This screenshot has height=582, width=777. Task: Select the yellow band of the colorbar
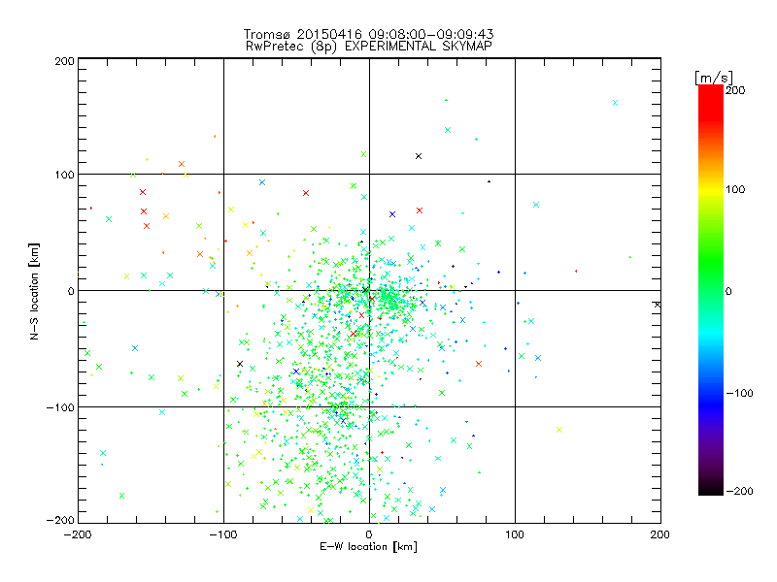711,190
